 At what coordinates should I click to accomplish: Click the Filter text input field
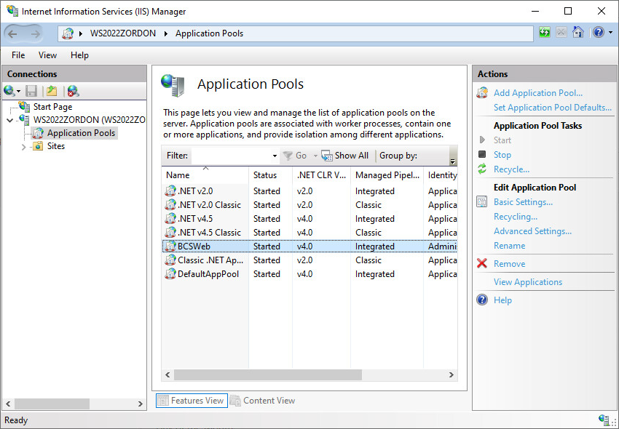pos(231,156)
